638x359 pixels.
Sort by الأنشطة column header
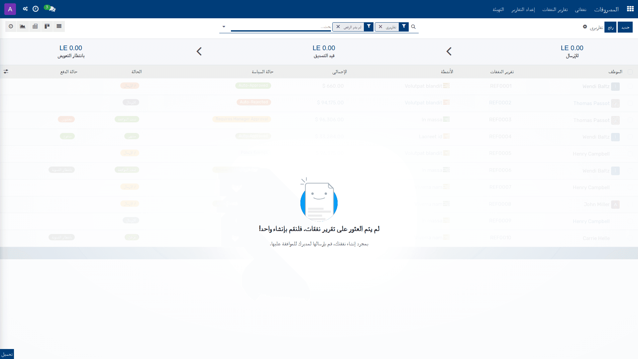pos(447,72)
